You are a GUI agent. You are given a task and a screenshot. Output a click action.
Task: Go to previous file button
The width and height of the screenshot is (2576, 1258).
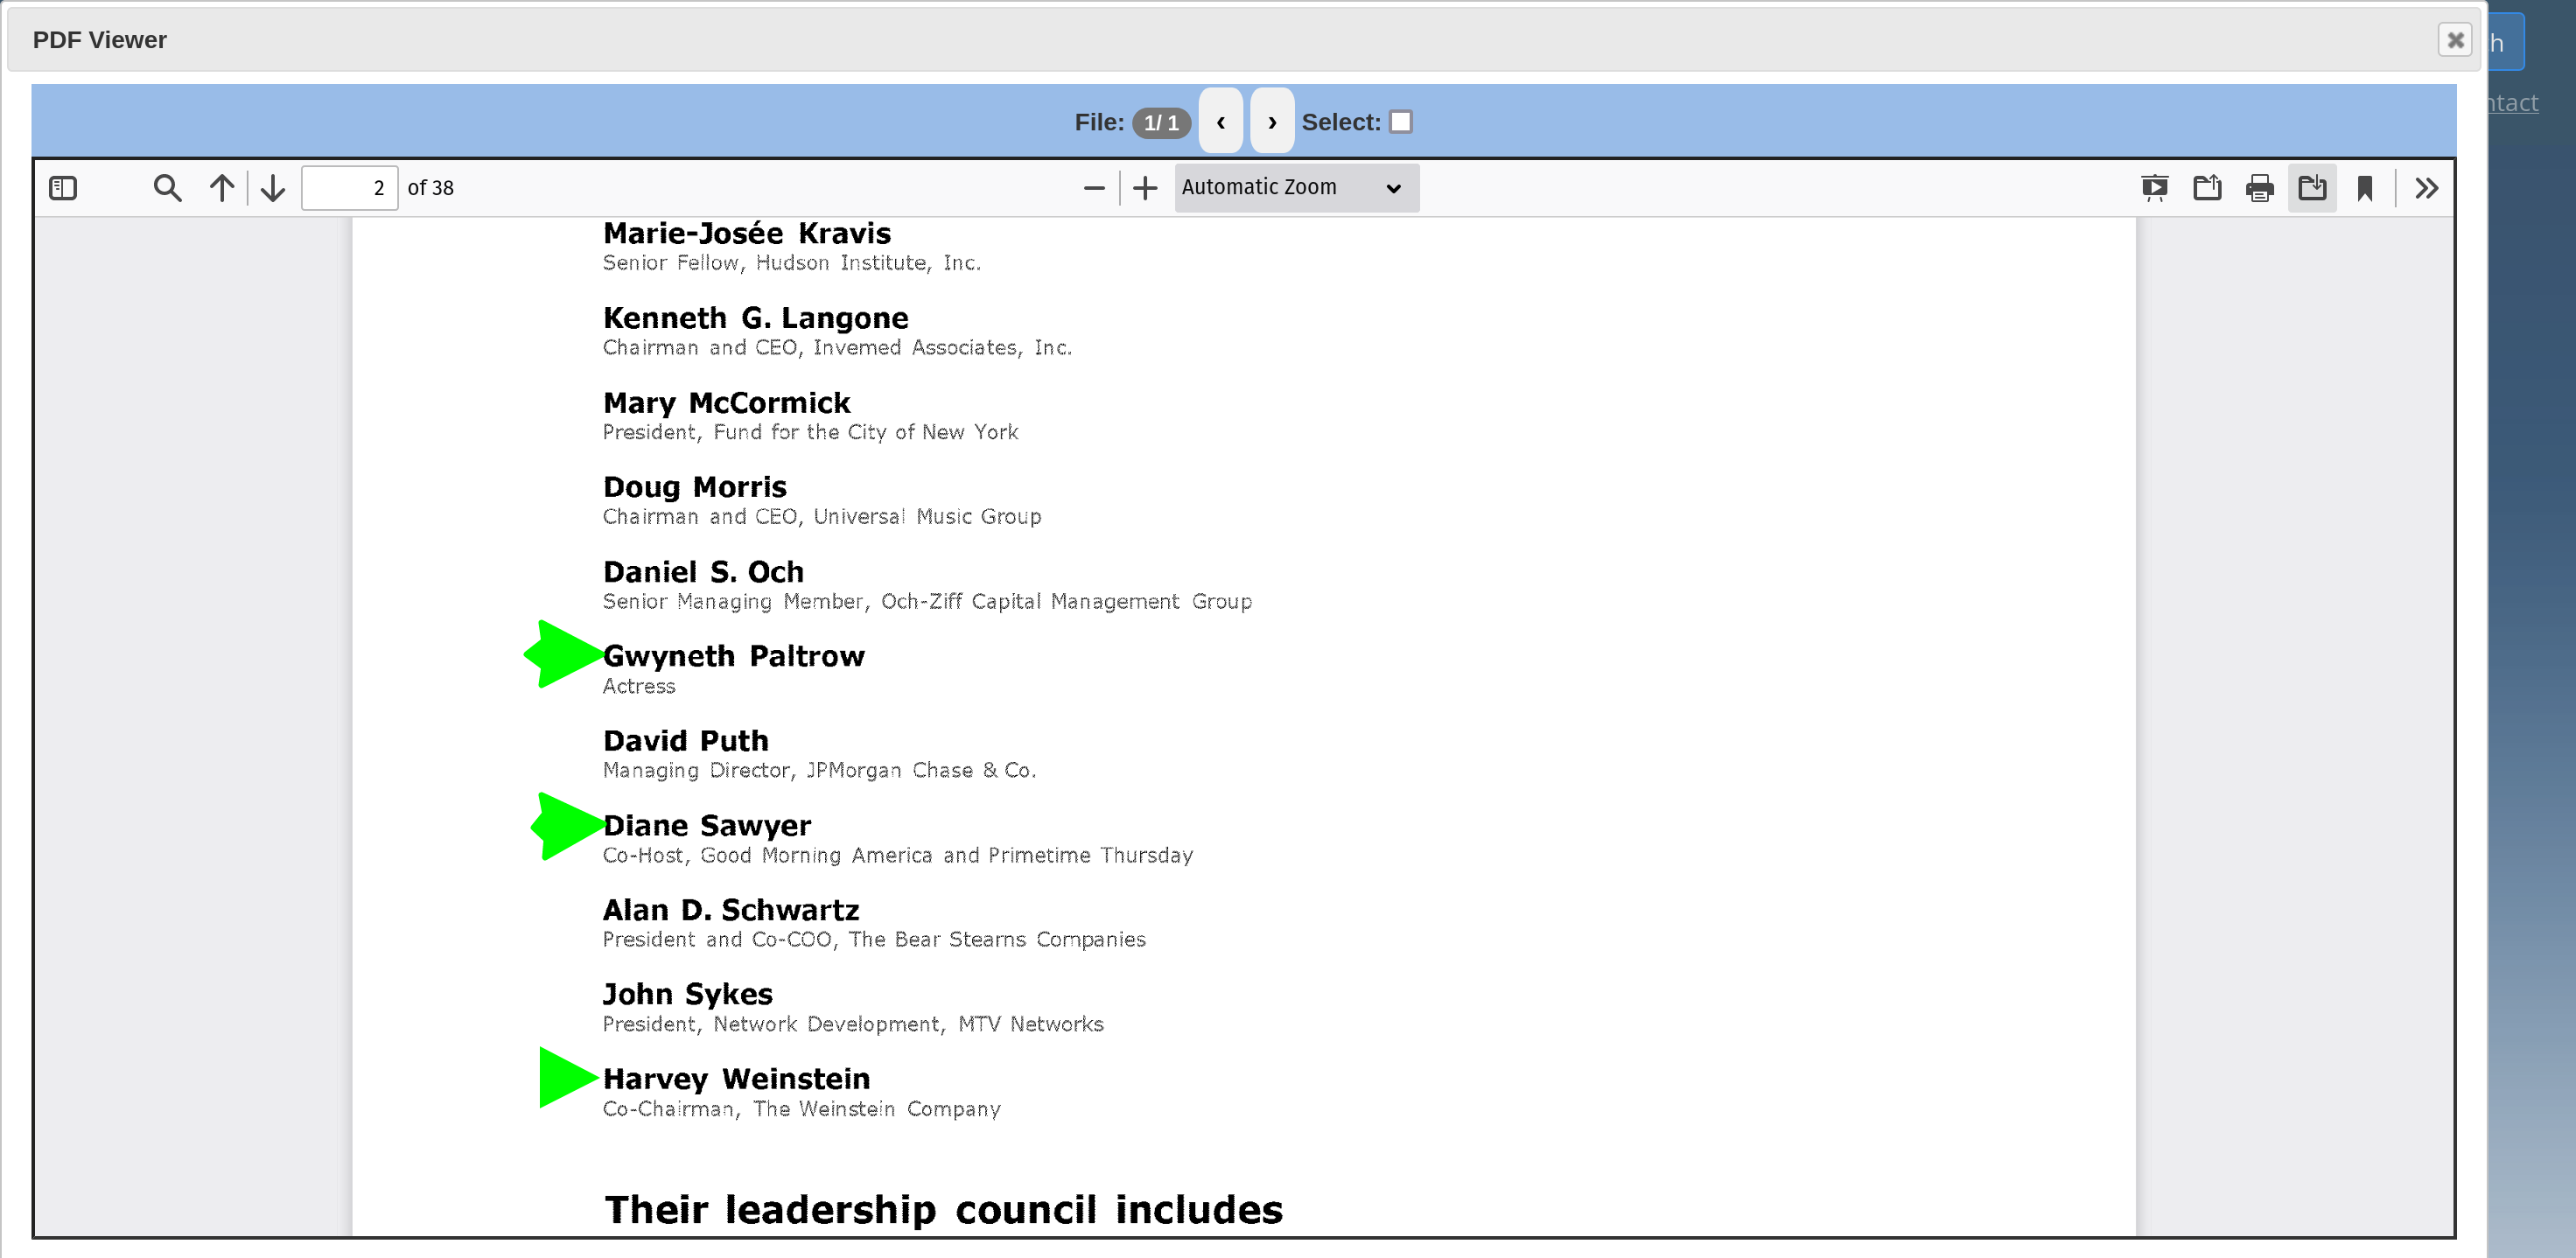pyautogui.click(x=1220, y=121)
